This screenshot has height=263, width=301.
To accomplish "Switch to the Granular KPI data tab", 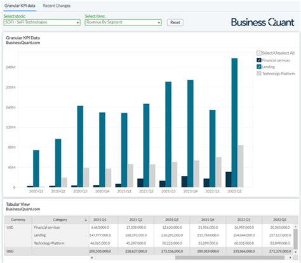I will [20, 6].
